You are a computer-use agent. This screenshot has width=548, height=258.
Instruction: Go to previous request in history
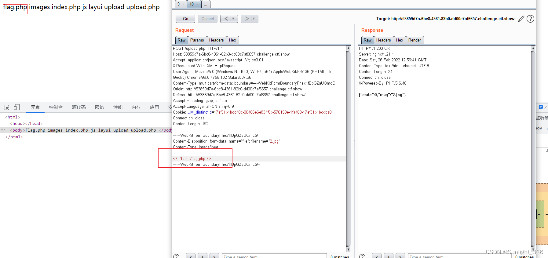(226, 19)
